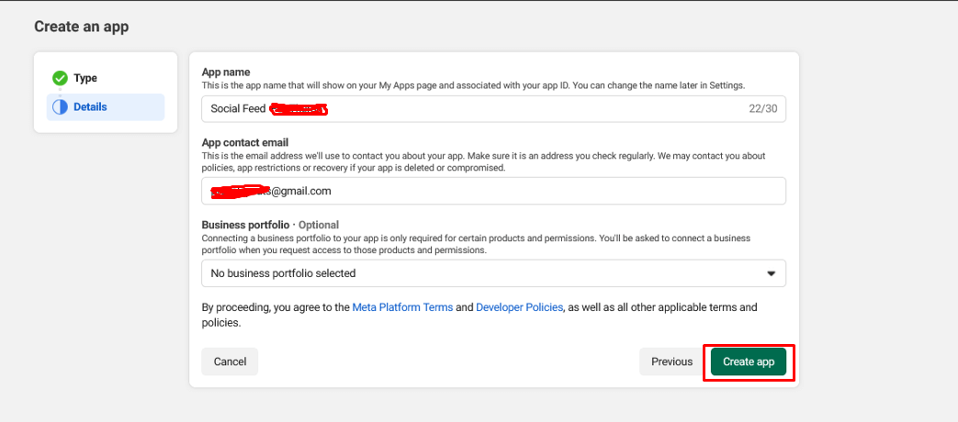Click the half-filled circle icon beside Details
958x422 pixels.
coord(60,107)
